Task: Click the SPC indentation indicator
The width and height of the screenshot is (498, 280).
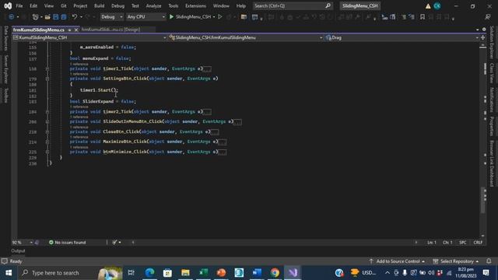Action: (x=463, y=242)
